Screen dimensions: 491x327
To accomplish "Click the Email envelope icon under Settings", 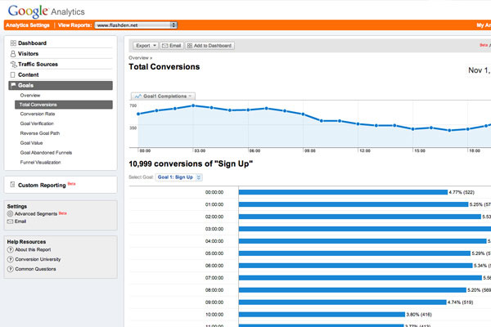I will tap(10, 222).
